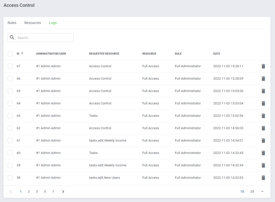The height and width of the screenshot is (202, 275).
Task: Tick the select-all checkbox in header
Action: 10,54
